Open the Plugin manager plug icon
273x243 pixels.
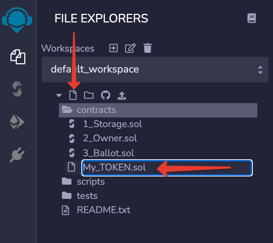pos(17,155)
